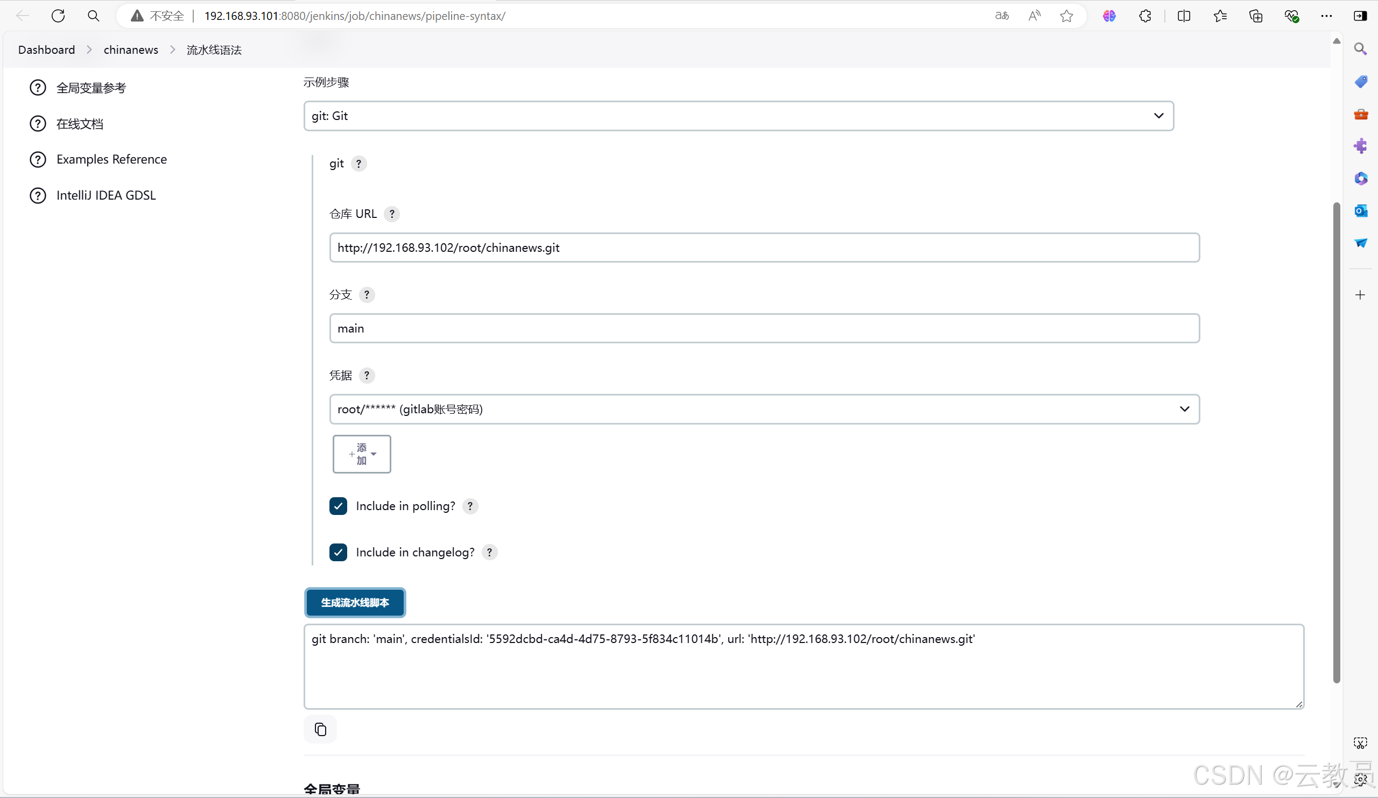Image resolution: width=1378 pixels, height=798 pixels.
Task: Click the search icon in browser toolbar
Action: [94, 16]
